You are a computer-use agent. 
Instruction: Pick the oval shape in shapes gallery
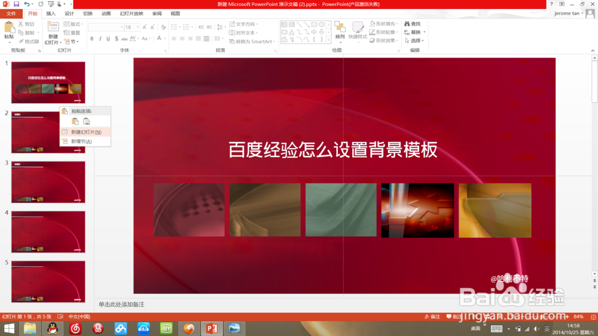[x=322, y=24]
